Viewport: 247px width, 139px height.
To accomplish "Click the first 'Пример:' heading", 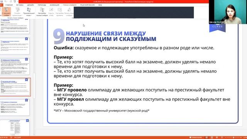I will click(63, 57).
